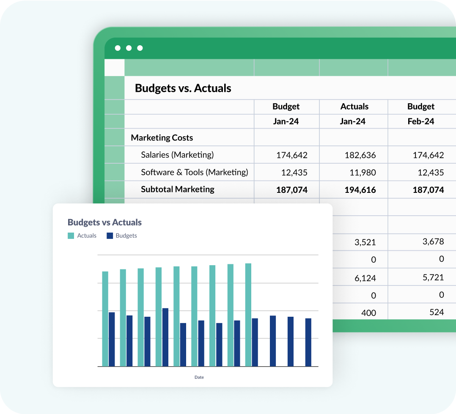Select the '182,636' actuals cell
This screenshot has width=456, height=414.
[354, 155]
